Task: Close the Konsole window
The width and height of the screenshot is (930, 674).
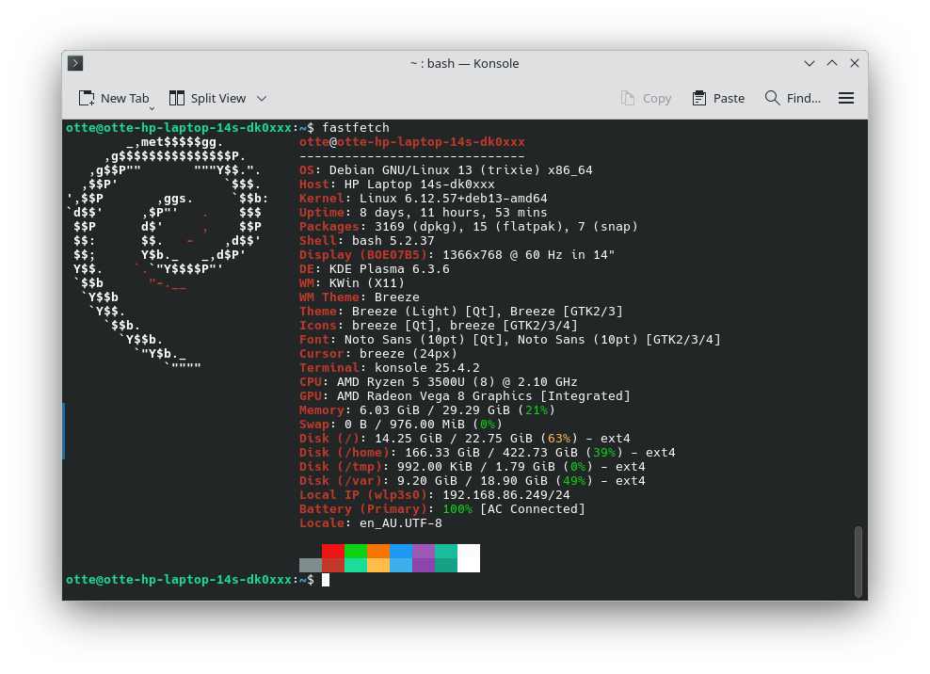Action: 855,63
